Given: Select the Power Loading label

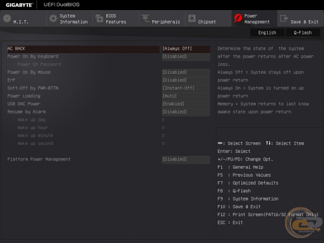Looking at the screenshot, I should click(x=24, y=96).
